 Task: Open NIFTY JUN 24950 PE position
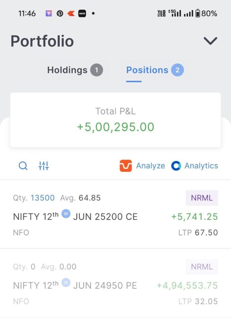[75, 286]
